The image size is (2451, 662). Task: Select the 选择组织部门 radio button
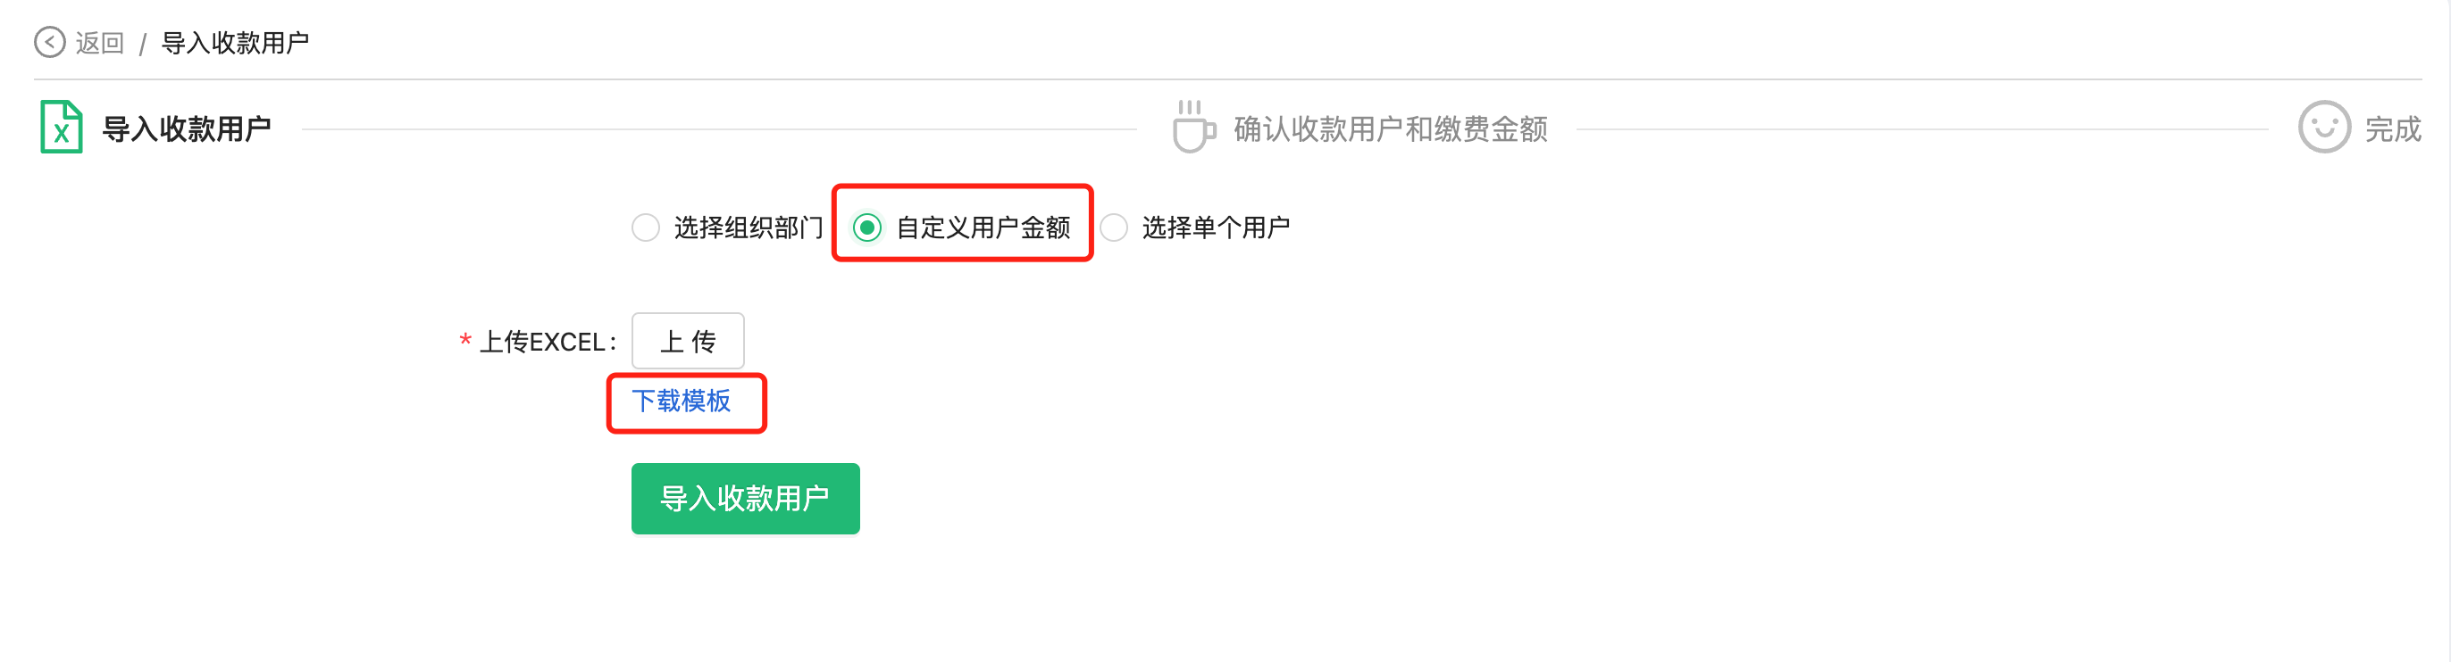[x=645, y=228]
